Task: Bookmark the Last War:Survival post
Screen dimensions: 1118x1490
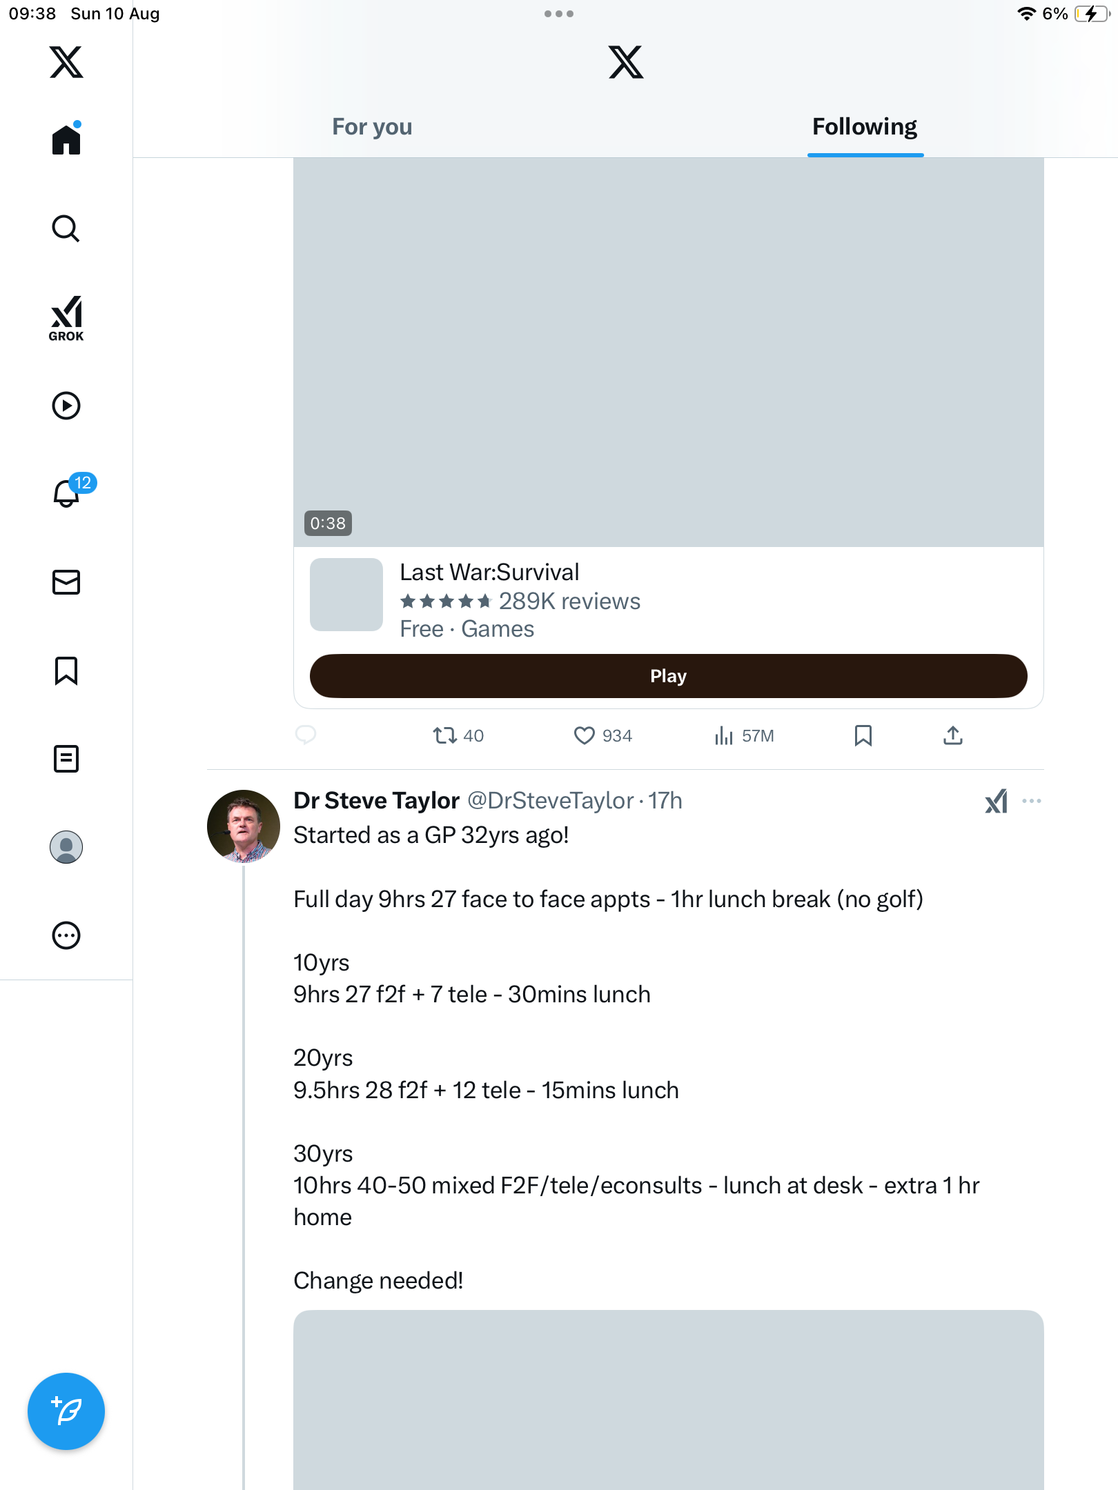Action: pyautogui.click(x=863, y=735)
